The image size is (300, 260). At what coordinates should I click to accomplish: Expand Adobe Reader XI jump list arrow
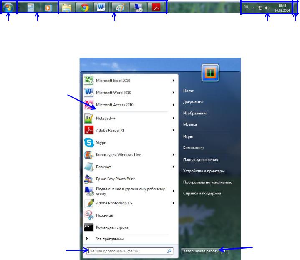pos(173,130)
